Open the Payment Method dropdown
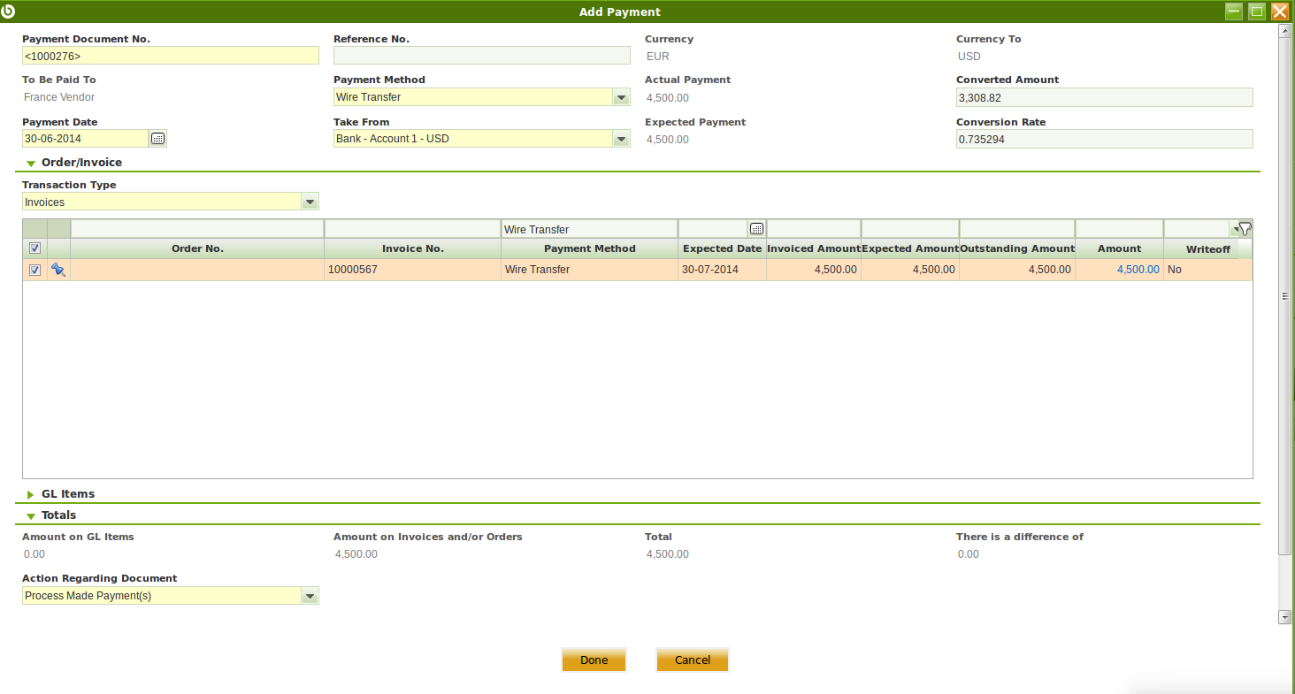1295x694 pixels. 621,97
